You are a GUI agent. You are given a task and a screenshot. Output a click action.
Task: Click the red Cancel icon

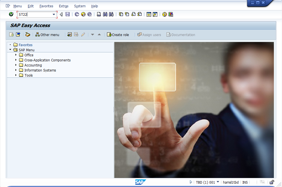[89, 14]
